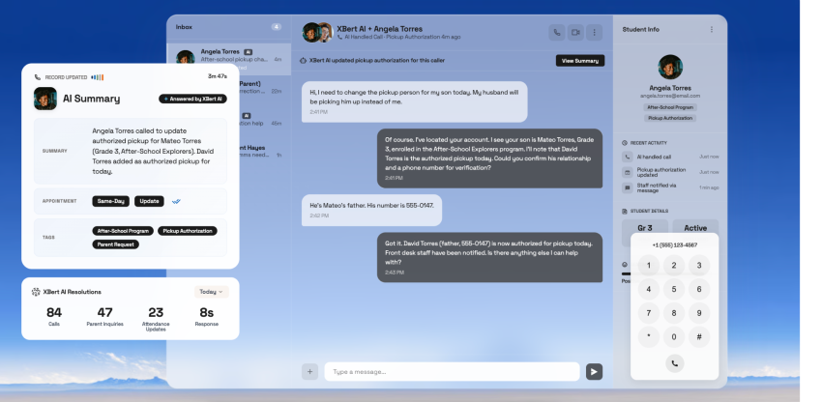Click the dial pad call button
The image size is (822, 402).
[675, 363]
